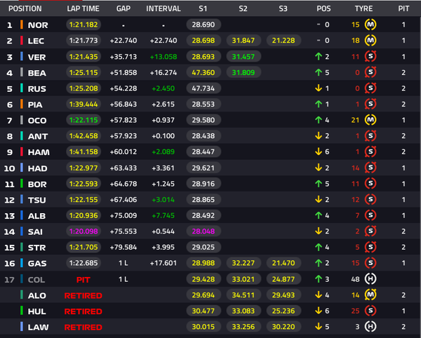Select driver LEC in second position
Viewport: 421px width, 338px height.
click(x=36, y=41)
